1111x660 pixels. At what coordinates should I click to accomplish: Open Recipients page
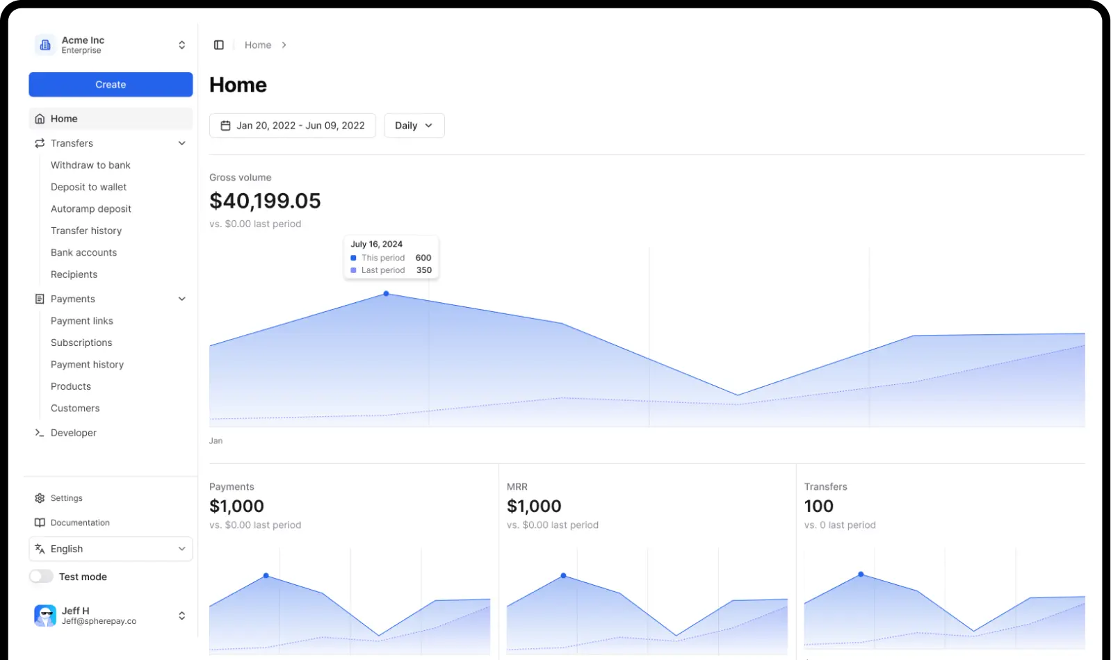click(74, 274)
